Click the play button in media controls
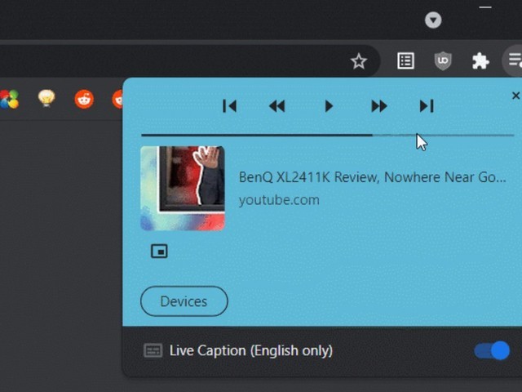 (x=329, y=106)
